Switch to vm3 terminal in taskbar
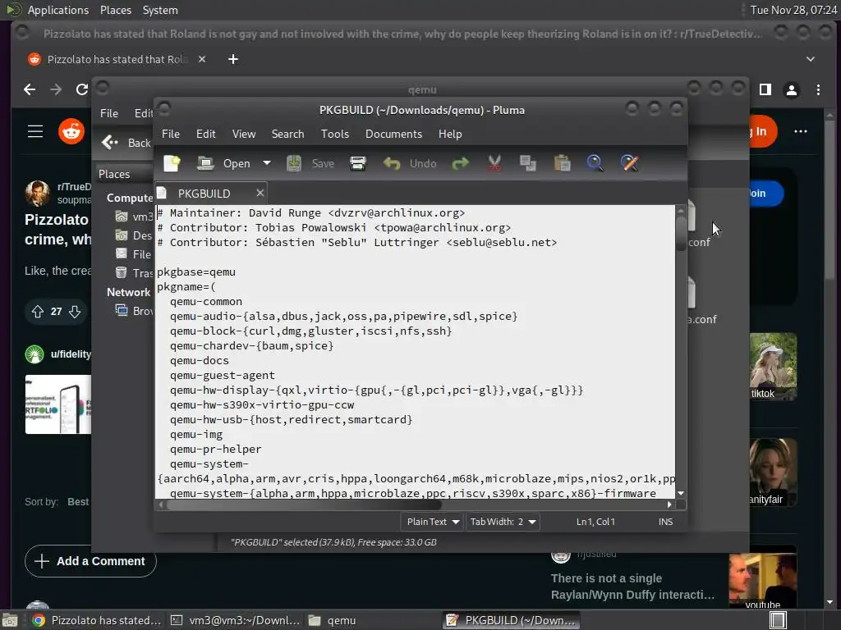 point(235,620)
